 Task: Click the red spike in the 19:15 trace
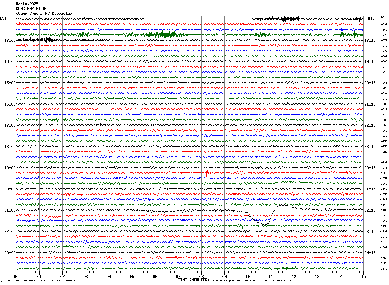[206, 173]
